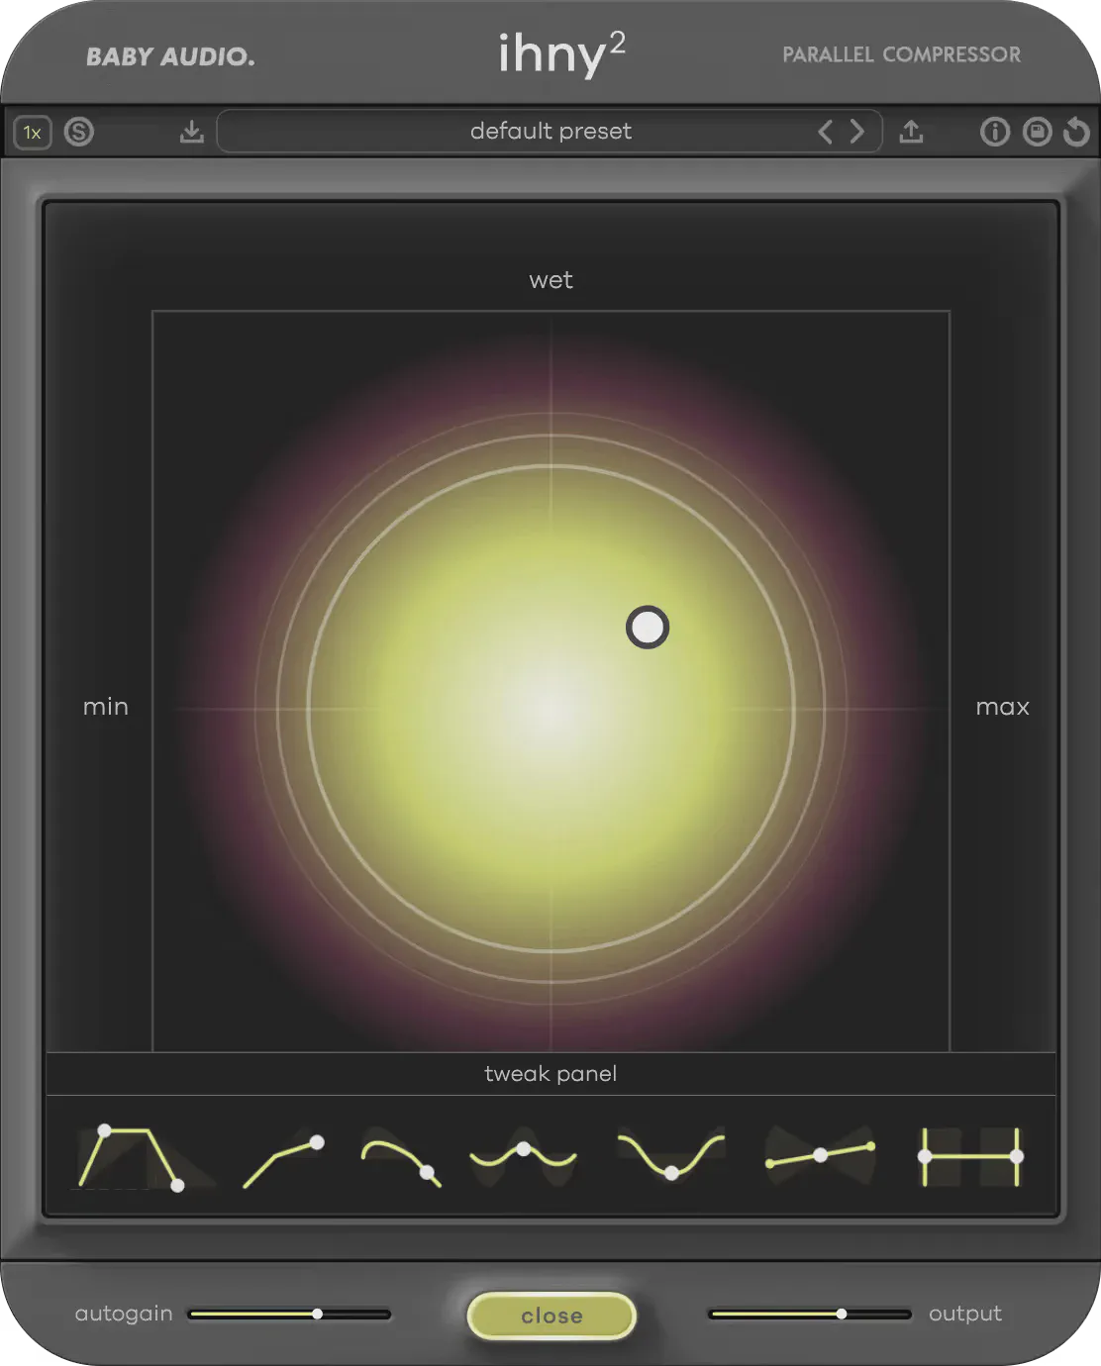Screen dimensions: 1101x1366
Task: Click the download preset icon
Action: click(x=192, y=132)
